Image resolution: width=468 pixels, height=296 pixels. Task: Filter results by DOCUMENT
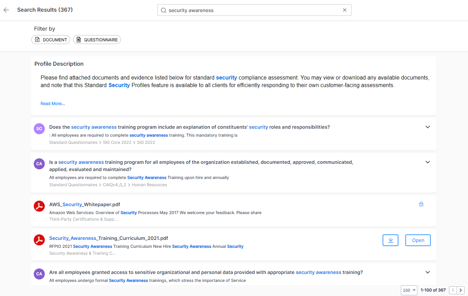(x=51, y=40)
